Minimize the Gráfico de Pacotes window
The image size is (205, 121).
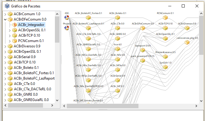pyautogui.click(x=170, y=6)
